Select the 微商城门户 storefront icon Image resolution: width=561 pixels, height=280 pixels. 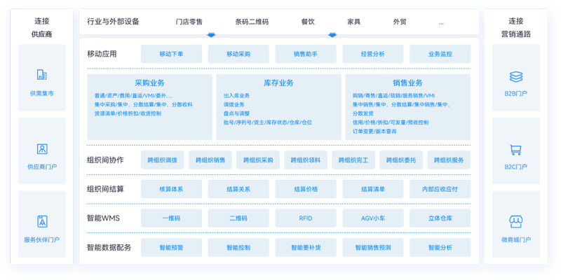coord(515,221)
